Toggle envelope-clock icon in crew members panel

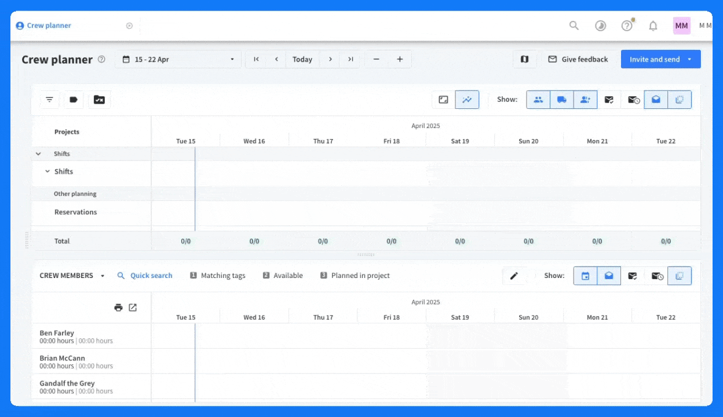pyautogui.click(x=656, y=276)
